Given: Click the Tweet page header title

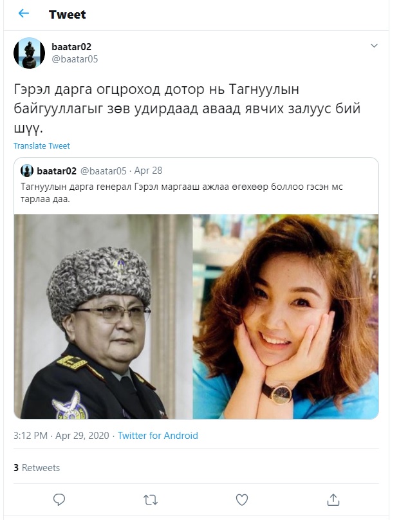Looking at the screenshot, I should pyautogui.click(x=68, y=15).
